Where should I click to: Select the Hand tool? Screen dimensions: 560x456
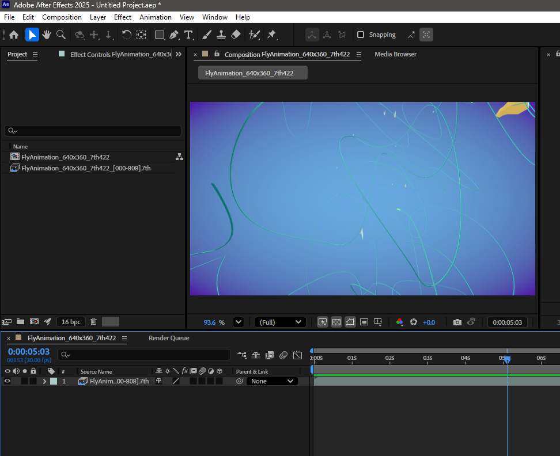click(46, 35)
